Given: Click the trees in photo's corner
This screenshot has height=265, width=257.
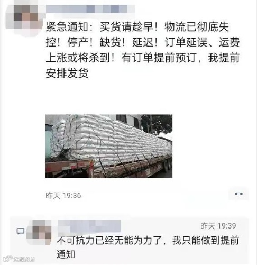Looking at the screenshot, I should click(157, 124).
